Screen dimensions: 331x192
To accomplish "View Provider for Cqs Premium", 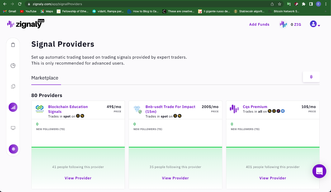I will coord(273,178).
